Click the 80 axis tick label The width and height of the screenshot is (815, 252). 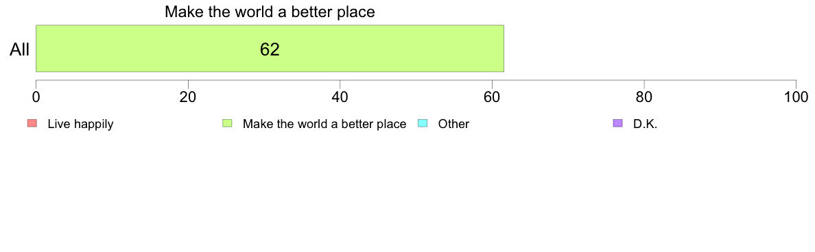[644, 97]
